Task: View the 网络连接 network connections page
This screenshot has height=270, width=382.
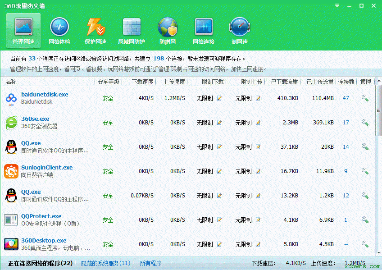Action: click(204, 31)
